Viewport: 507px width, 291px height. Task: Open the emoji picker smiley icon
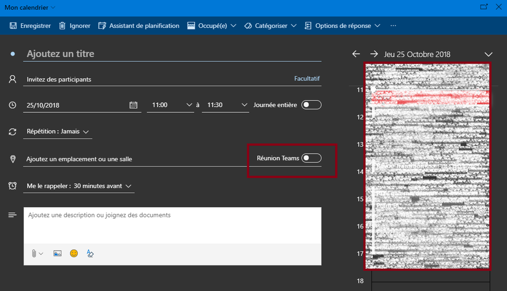click(x=74, y=253)
